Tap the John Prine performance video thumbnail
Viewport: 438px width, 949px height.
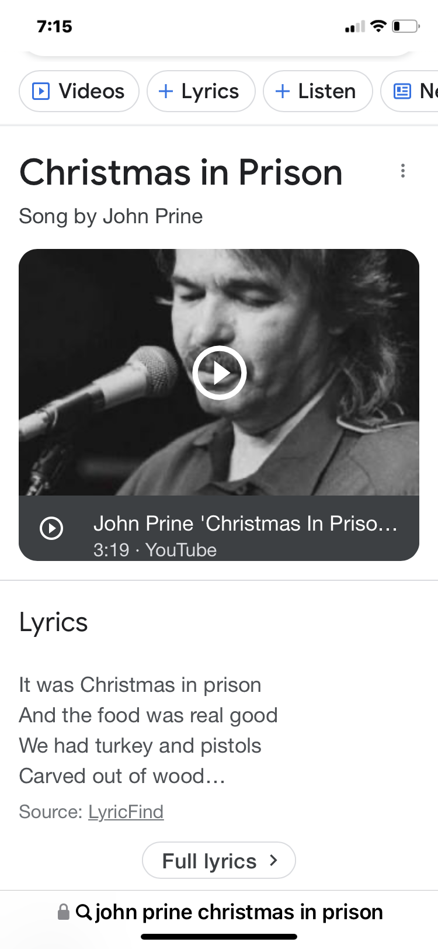(219, 373)
